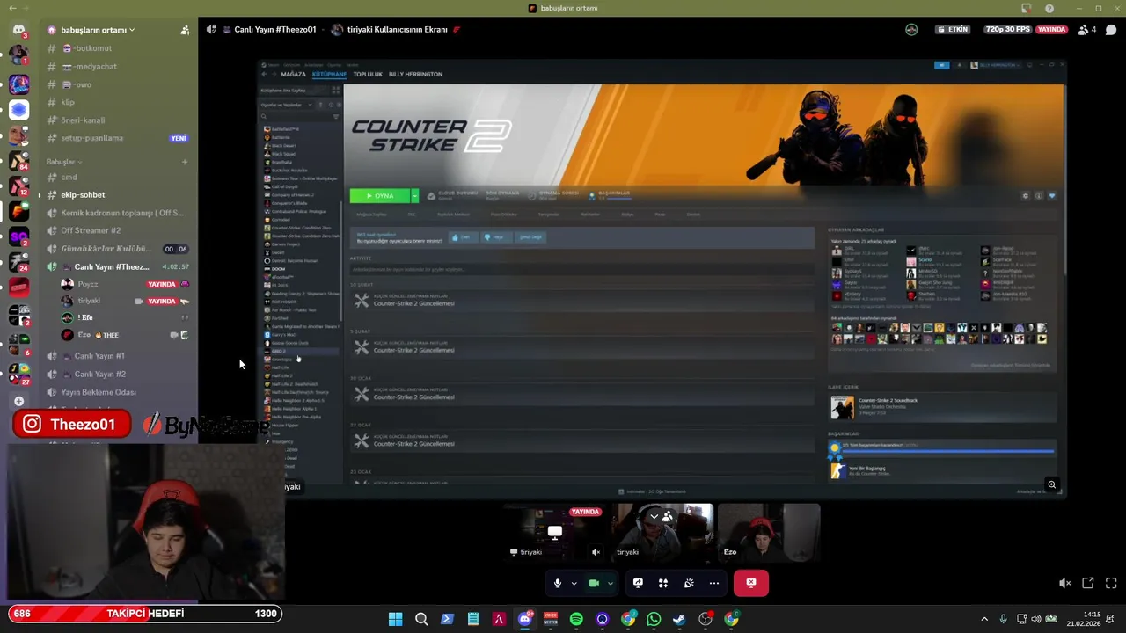
Task: Open the purple SO server icon
Action: (18, 236)
